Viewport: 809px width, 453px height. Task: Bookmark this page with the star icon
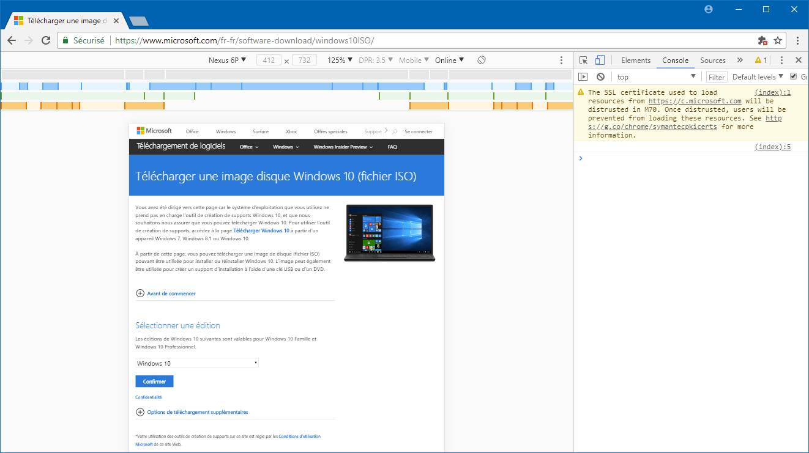pyautogui.click(x=778, y=40)
